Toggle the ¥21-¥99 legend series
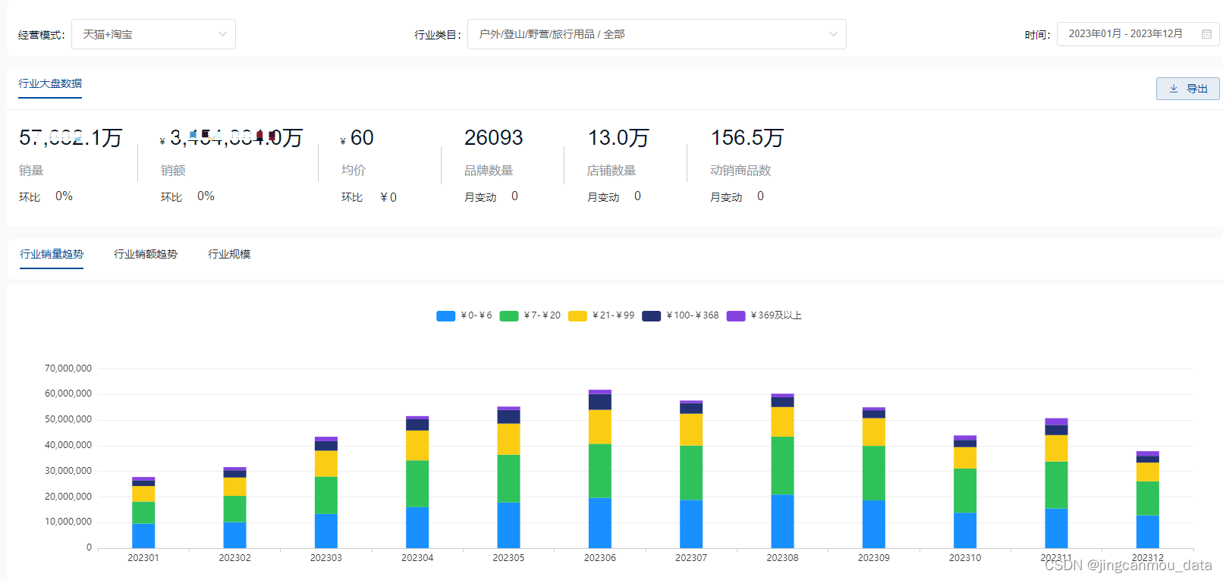 tap(602, 315)
